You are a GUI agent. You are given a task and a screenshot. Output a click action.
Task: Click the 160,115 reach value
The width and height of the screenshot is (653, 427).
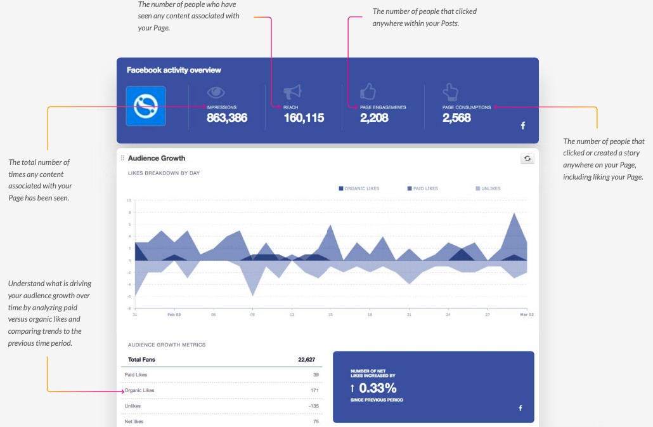coord(304,117)
